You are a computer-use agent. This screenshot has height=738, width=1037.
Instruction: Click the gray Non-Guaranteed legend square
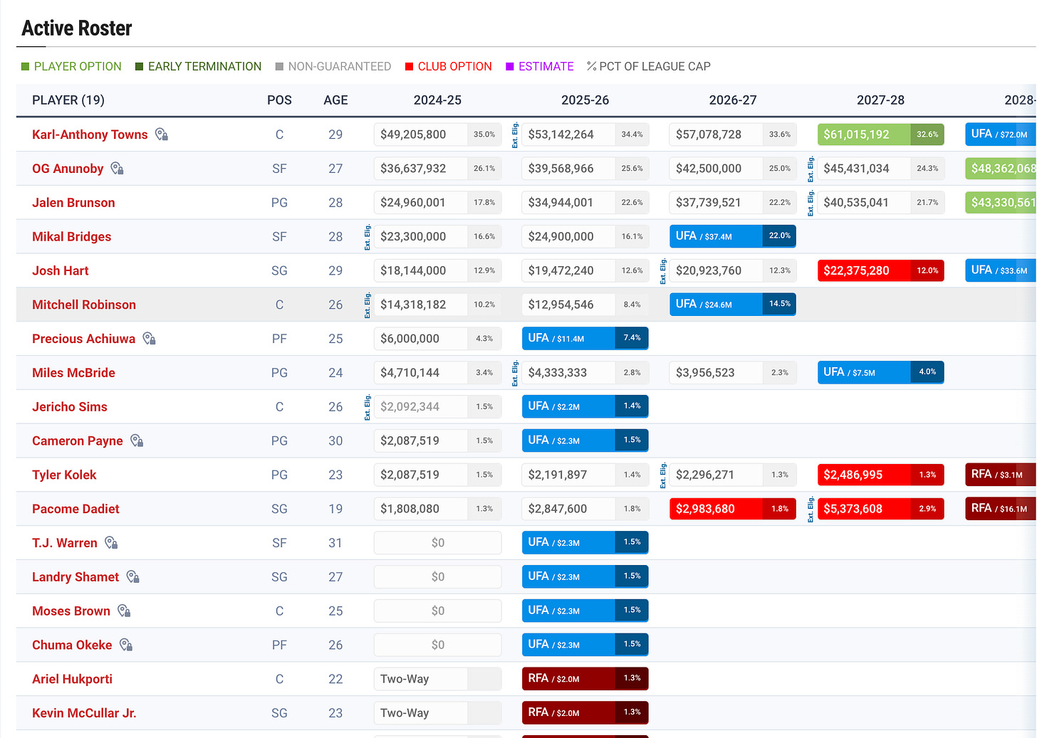279,66
